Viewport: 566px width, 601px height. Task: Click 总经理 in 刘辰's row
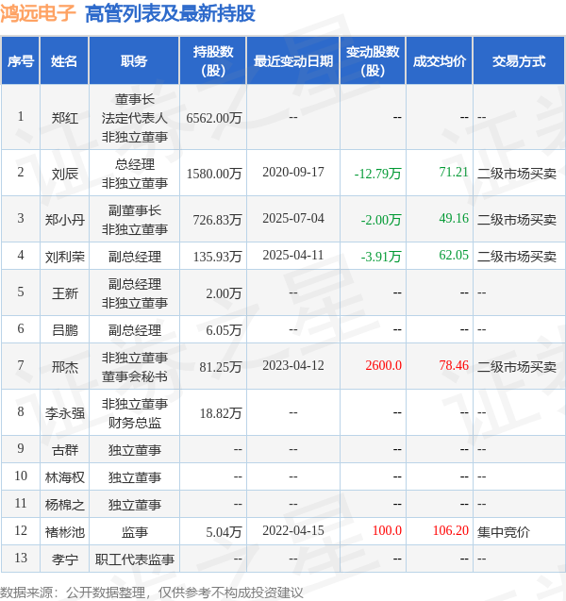135,164
